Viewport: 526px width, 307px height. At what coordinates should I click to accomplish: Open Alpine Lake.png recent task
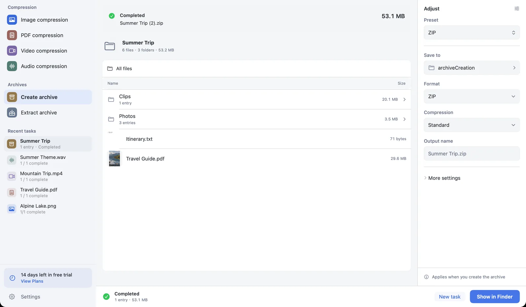point(48,209)
